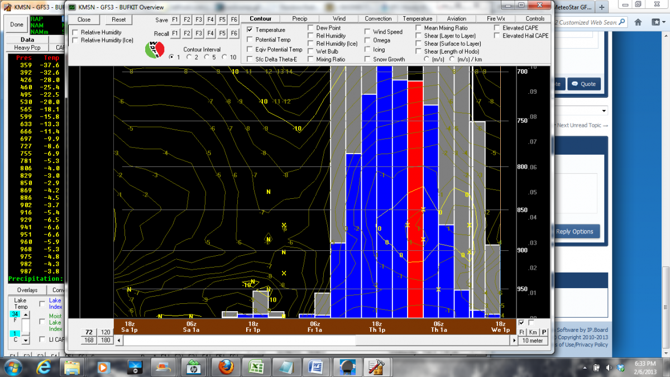This screenshot has height=377, width=670.
Task: Set contour interval to 10
Action: tap(225, 57)
